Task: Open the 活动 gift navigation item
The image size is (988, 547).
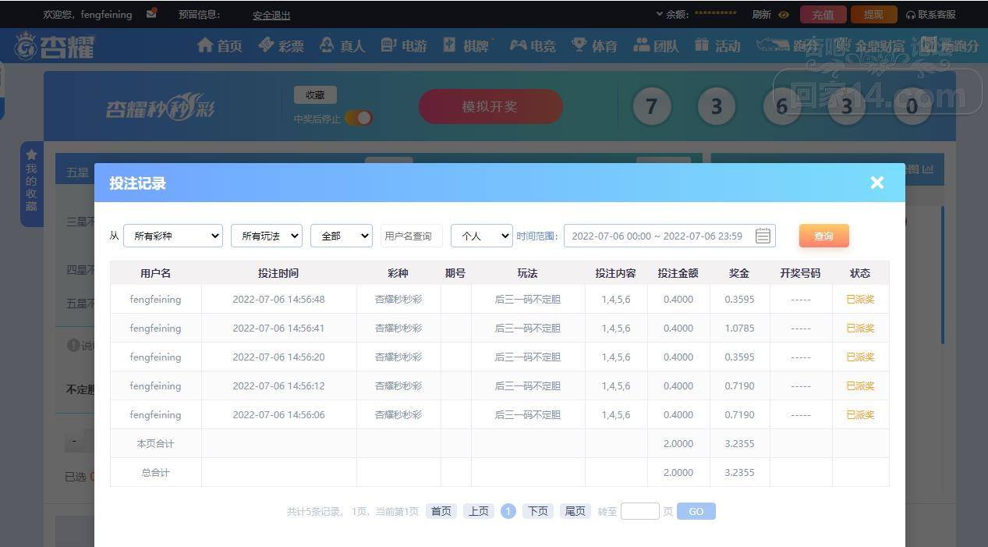Action: pos(717,45)
